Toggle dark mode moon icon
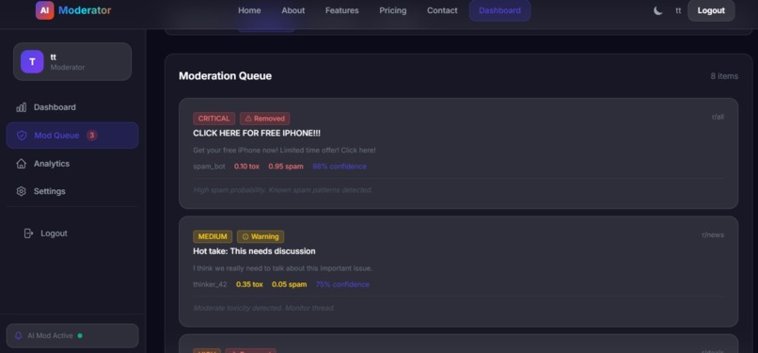This screenshot has height=353, width=758. (658, 10)
